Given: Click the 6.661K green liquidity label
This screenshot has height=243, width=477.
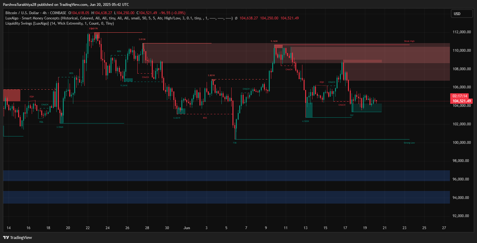Looking at the screenshot, I should (177, 118).
